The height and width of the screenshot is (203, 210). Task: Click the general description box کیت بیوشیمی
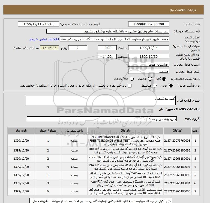tap(101, 100)
